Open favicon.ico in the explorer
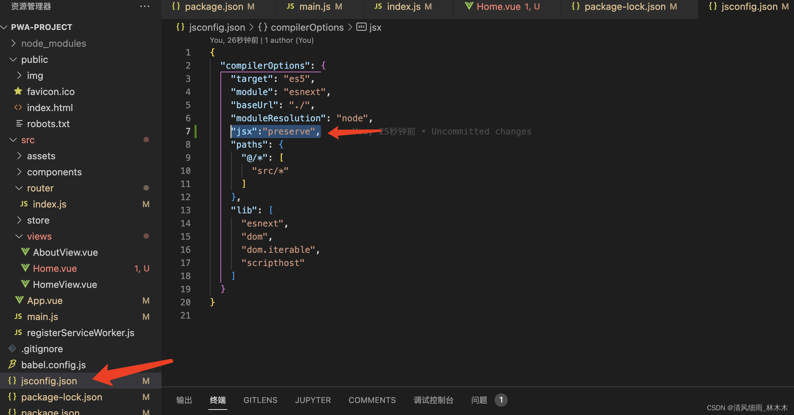Image resolution: width=794 pixels, height=415 pixels. click(51, 91)
